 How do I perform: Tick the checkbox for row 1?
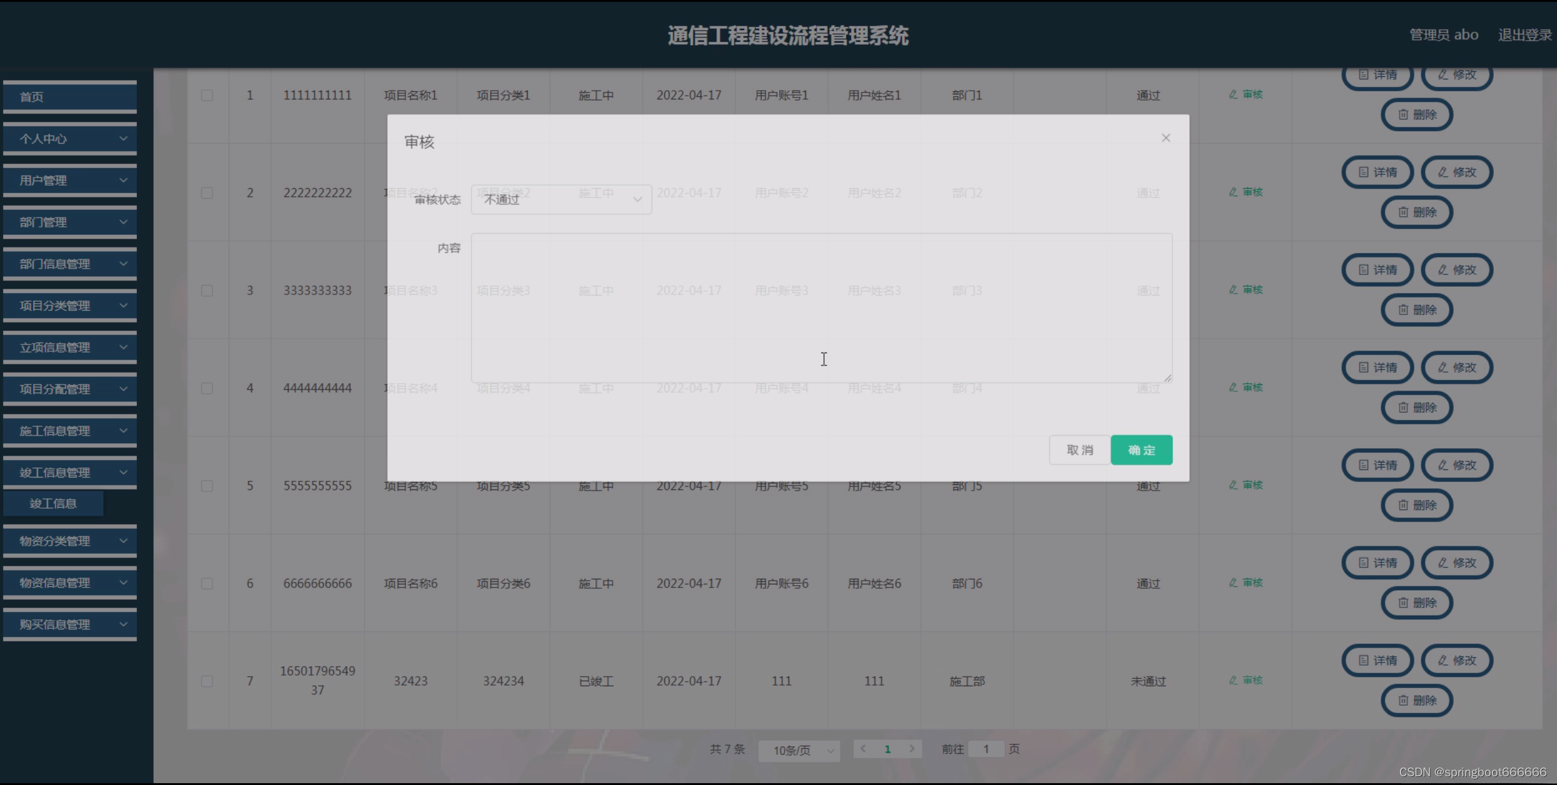207,95
